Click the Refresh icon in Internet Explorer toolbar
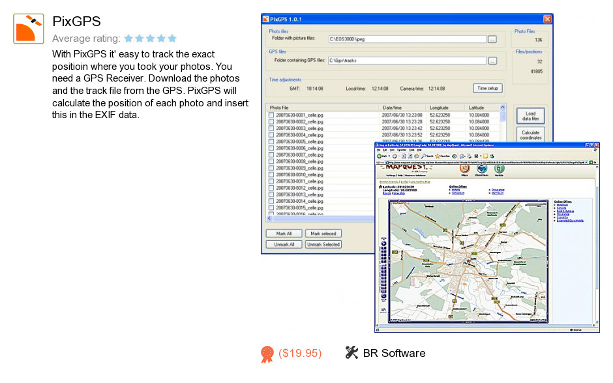613x383 pixels. (x=410, y=156)
